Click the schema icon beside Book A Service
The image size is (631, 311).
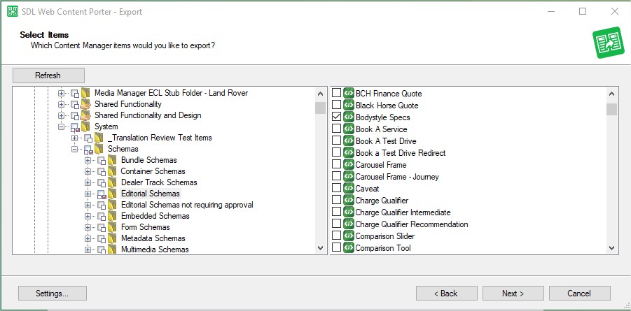click(x=349, y=129)
